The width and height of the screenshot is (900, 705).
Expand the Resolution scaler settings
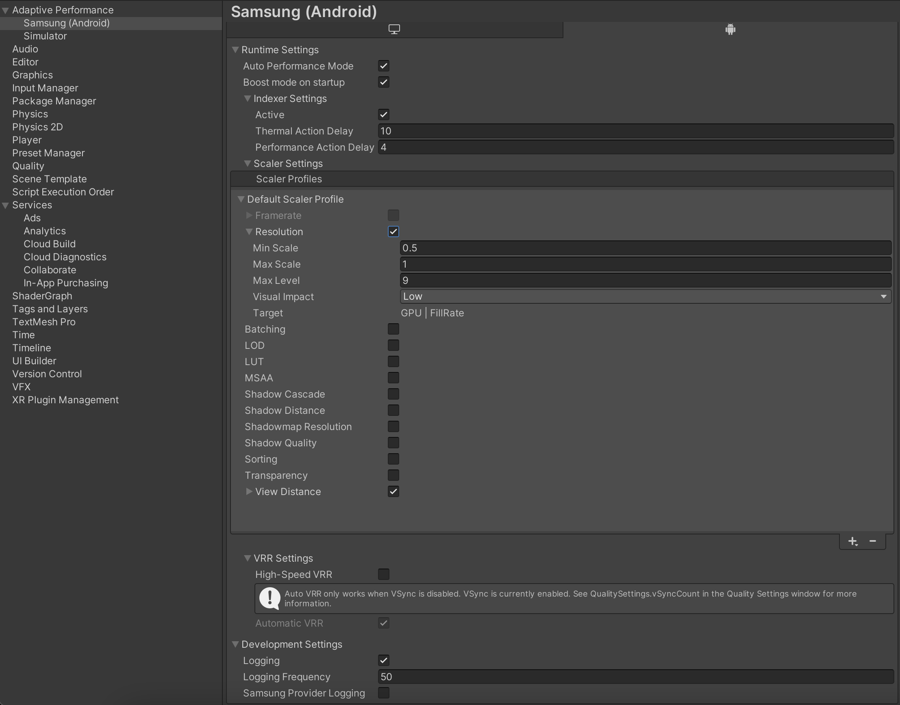(248, 231)
